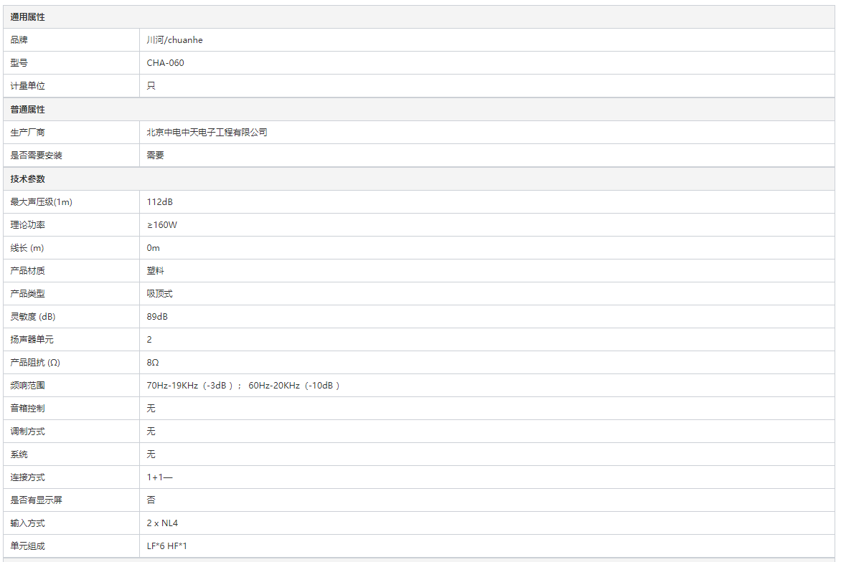The height and width of the screenshot is (562, 841).
Task: Click the 产品材质 label
Action: click(x=27, y=270)
